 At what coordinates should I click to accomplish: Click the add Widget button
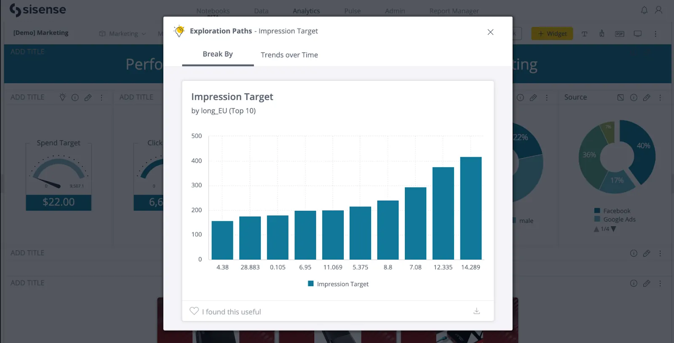552,34
